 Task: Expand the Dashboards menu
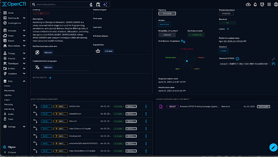click(x=24, y=18)
